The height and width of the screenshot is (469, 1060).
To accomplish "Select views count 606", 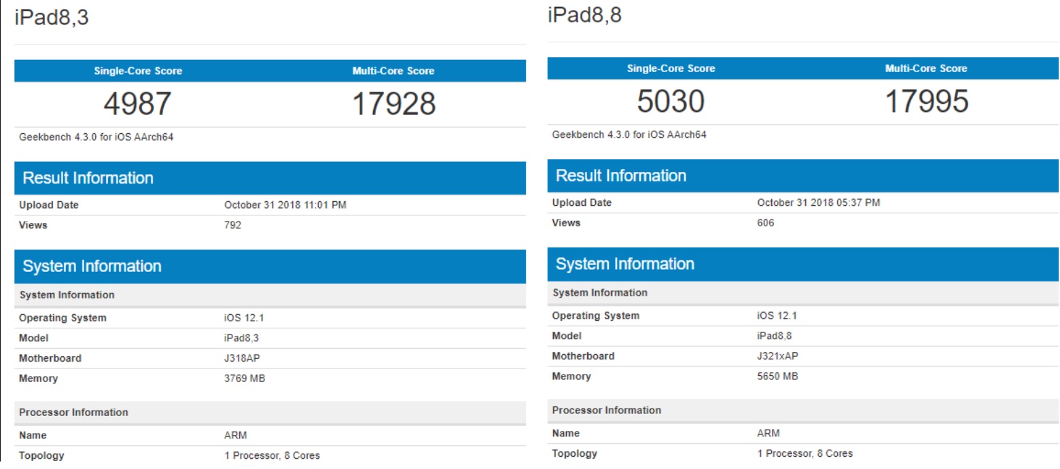I will click(x=766, y=223).
